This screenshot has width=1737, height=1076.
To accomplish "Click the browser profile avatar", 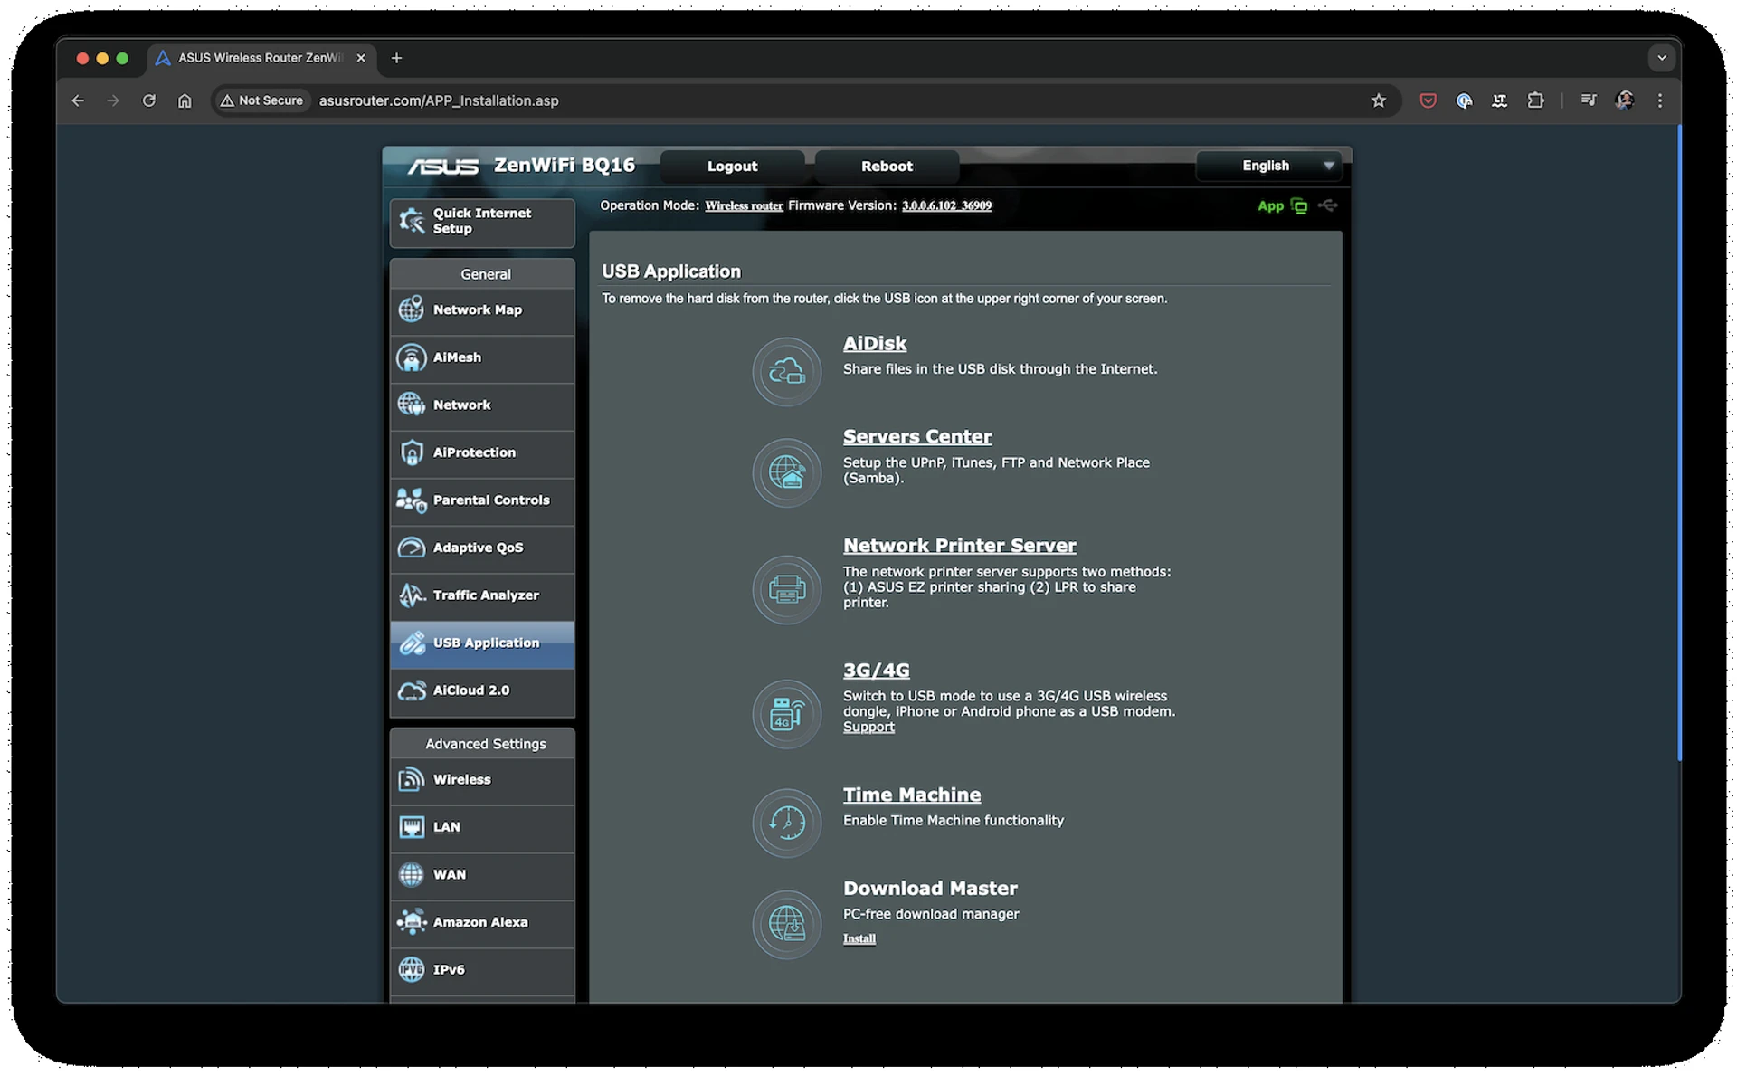I will (1624, 100).
